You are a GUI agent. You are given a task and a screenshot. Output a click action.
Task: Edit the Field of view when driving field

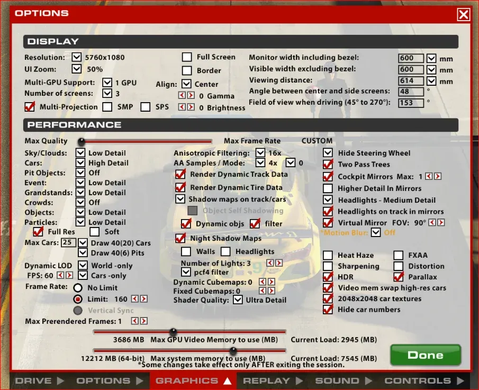pyautogui.click(x=411, y=103)
